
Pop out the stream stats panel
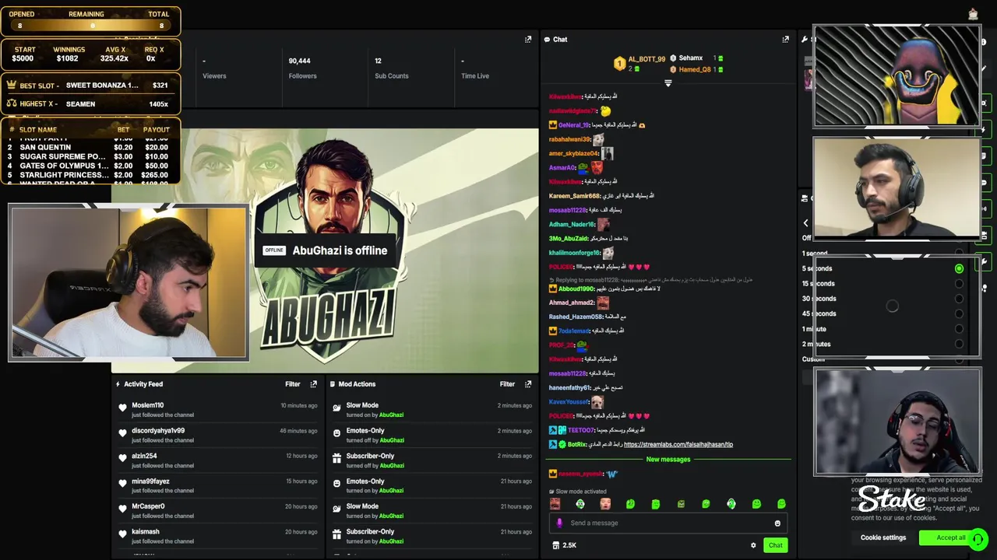[x=528, y=40]
